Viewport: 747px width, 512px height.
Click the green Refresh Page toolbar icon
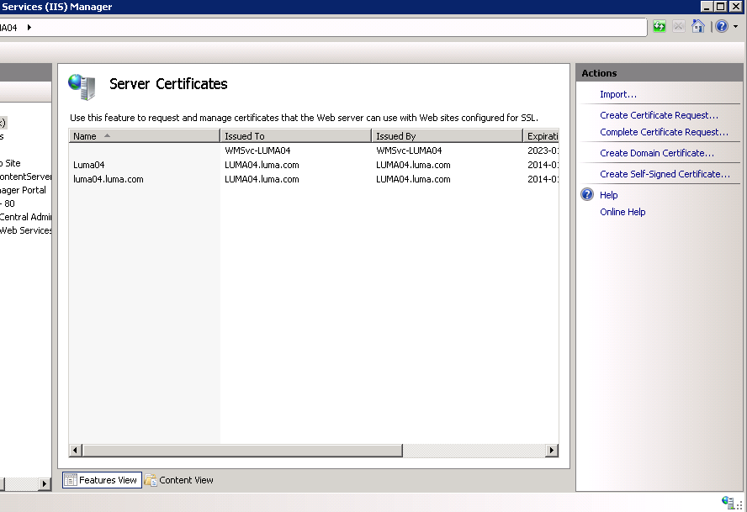click(x=660, y=26)
